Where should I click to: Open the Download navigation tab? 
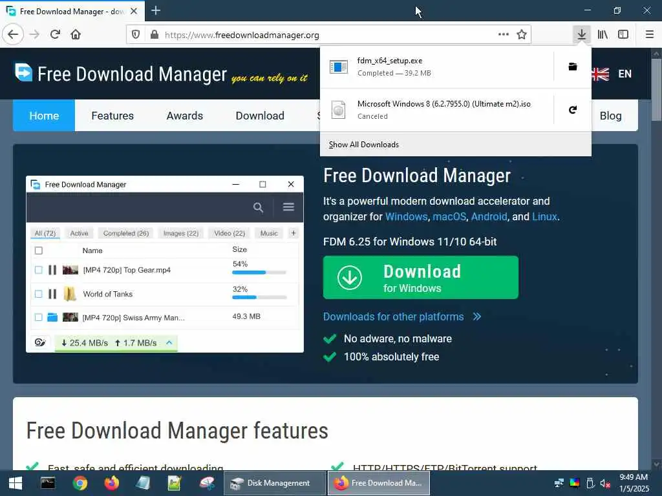coord(260,116)
